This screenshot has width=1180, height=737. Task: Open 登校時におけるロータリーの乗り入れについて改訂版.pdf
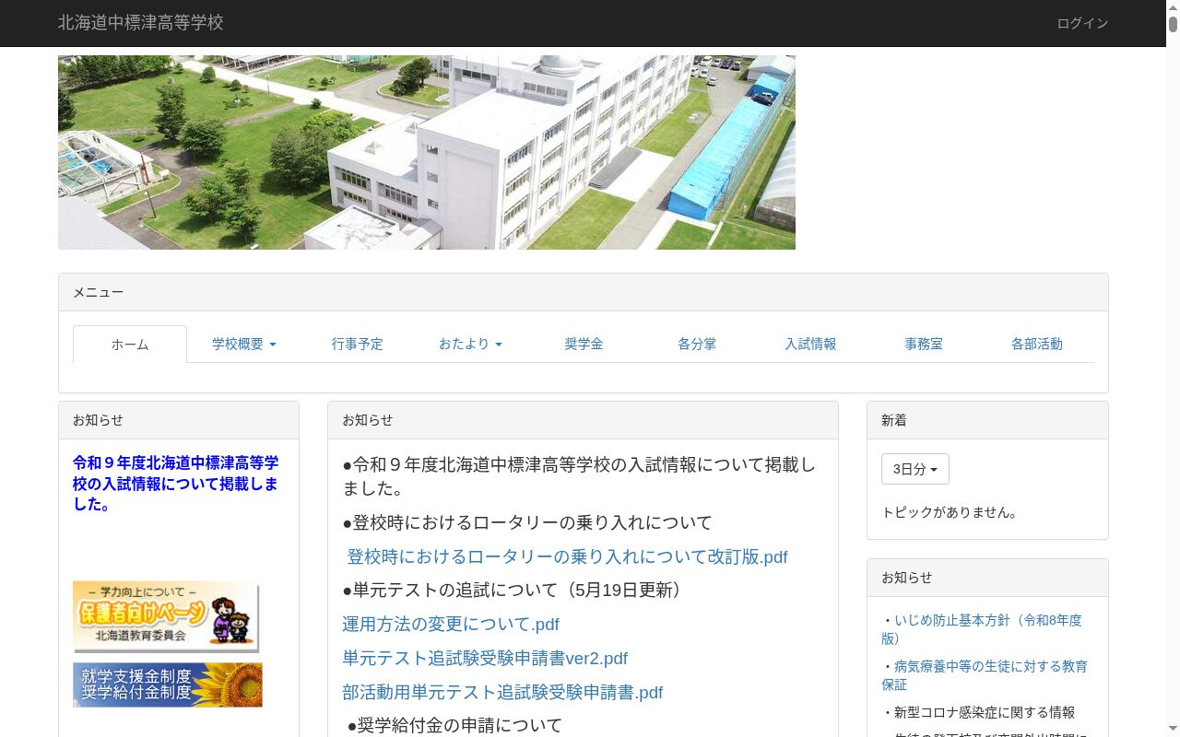point(568,556)
